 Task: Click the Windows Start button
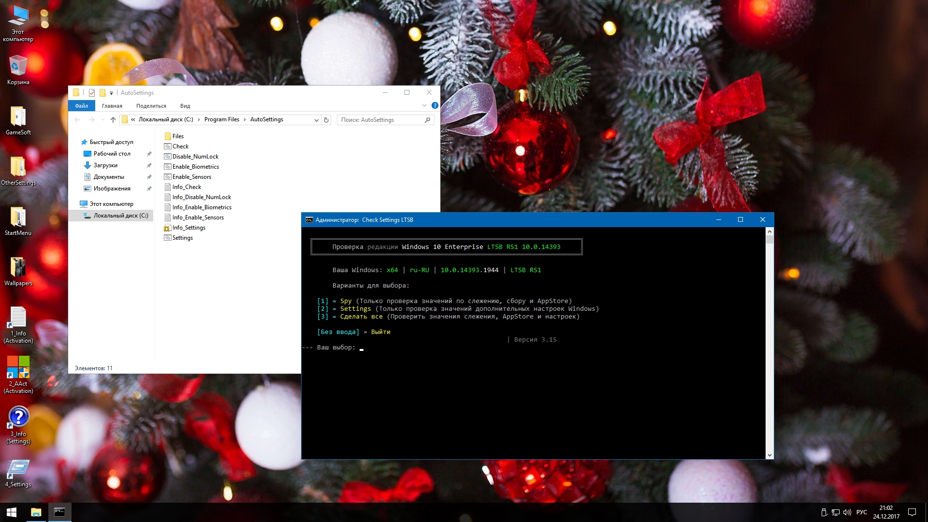12,512
